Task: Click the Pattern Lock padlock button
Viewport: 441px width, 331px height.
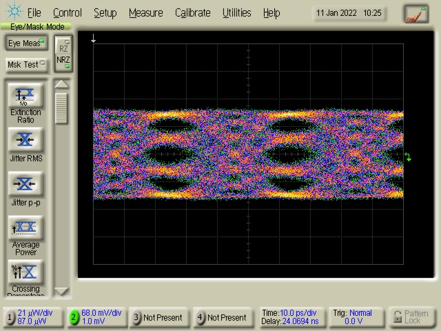Action: point(413,317)
